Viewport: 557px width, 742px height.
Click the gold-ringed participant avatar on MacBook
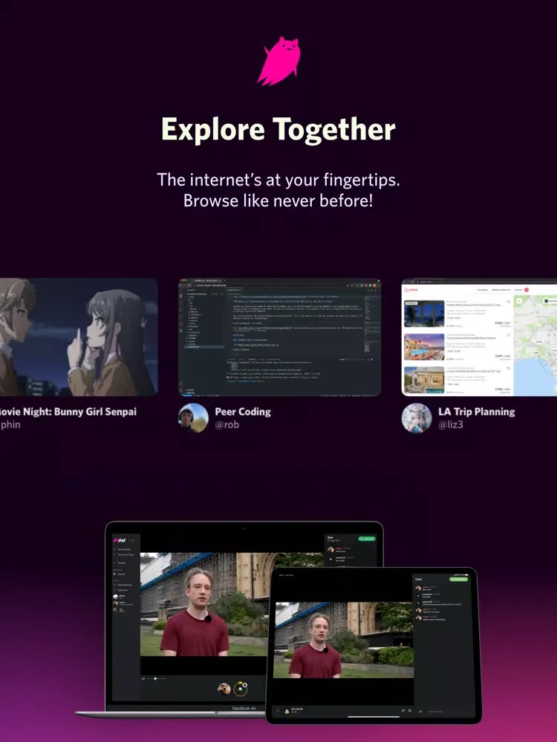(240, 689)
